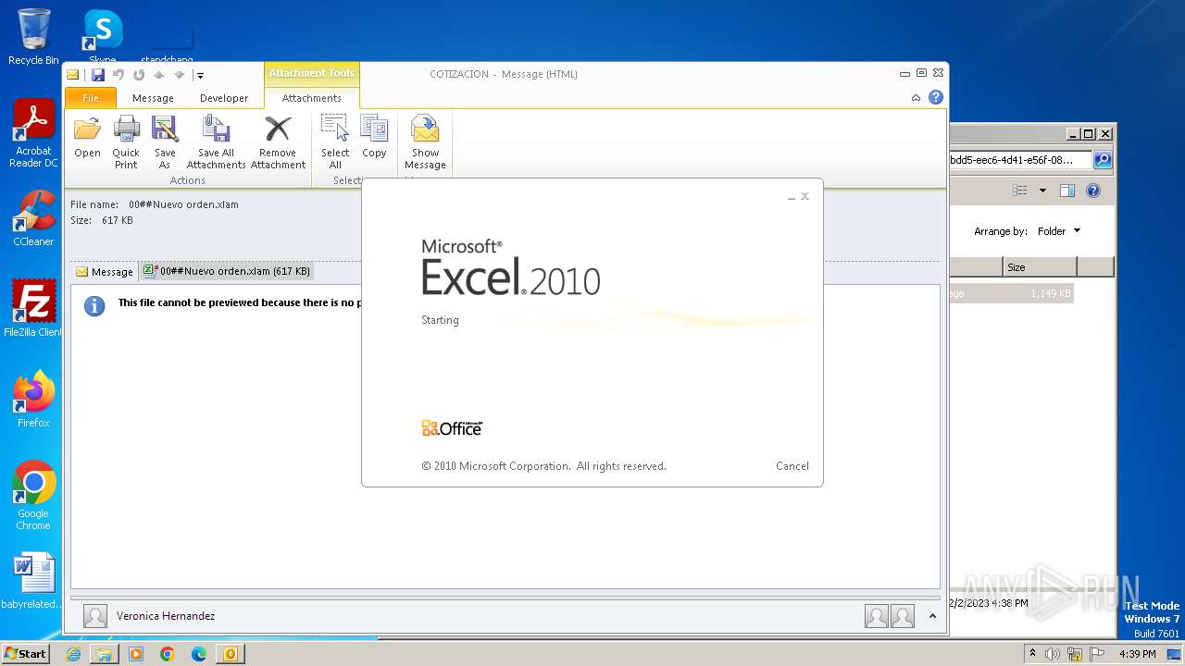The image size is (1185, 666).
Task: Copy the selected attachment
Action: 374,135
